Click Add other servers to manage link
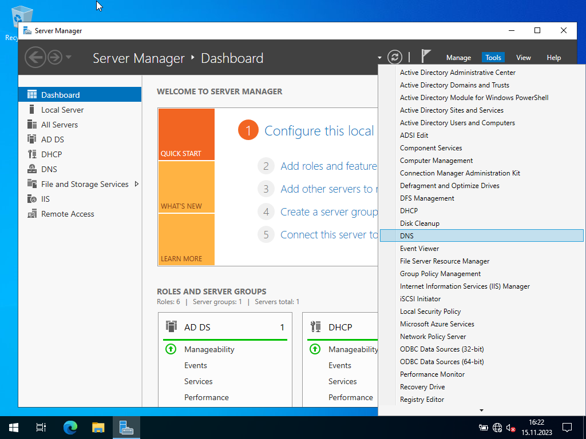This screenshot has width=586, height=439. 329,189
